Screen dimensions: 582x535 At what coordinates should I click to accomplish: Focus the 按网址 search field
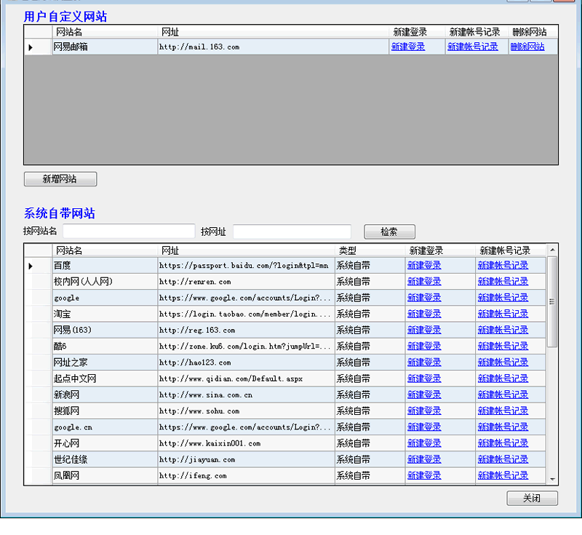pos(292,231)
